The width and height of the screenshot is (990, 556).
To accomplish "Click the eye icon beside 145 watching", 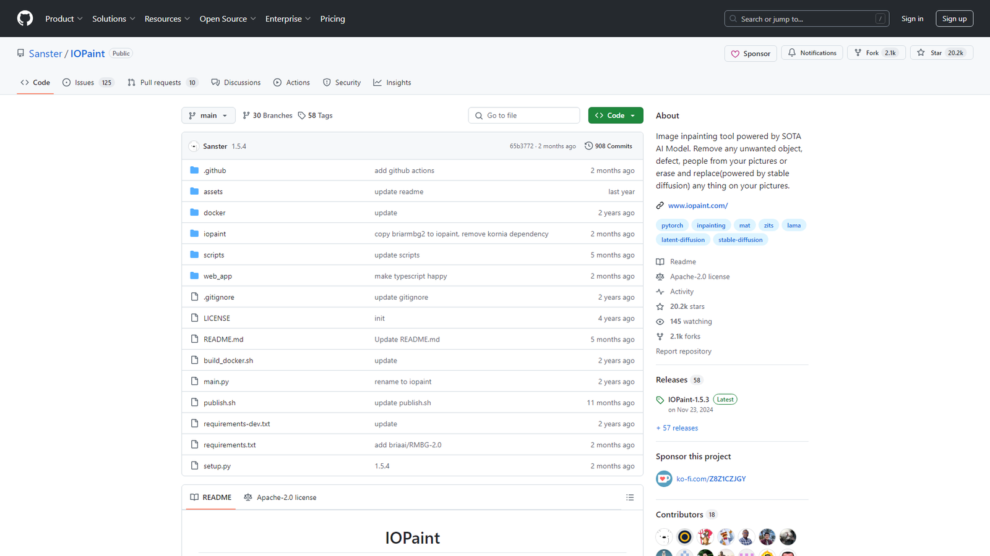I will pos(660,321).
